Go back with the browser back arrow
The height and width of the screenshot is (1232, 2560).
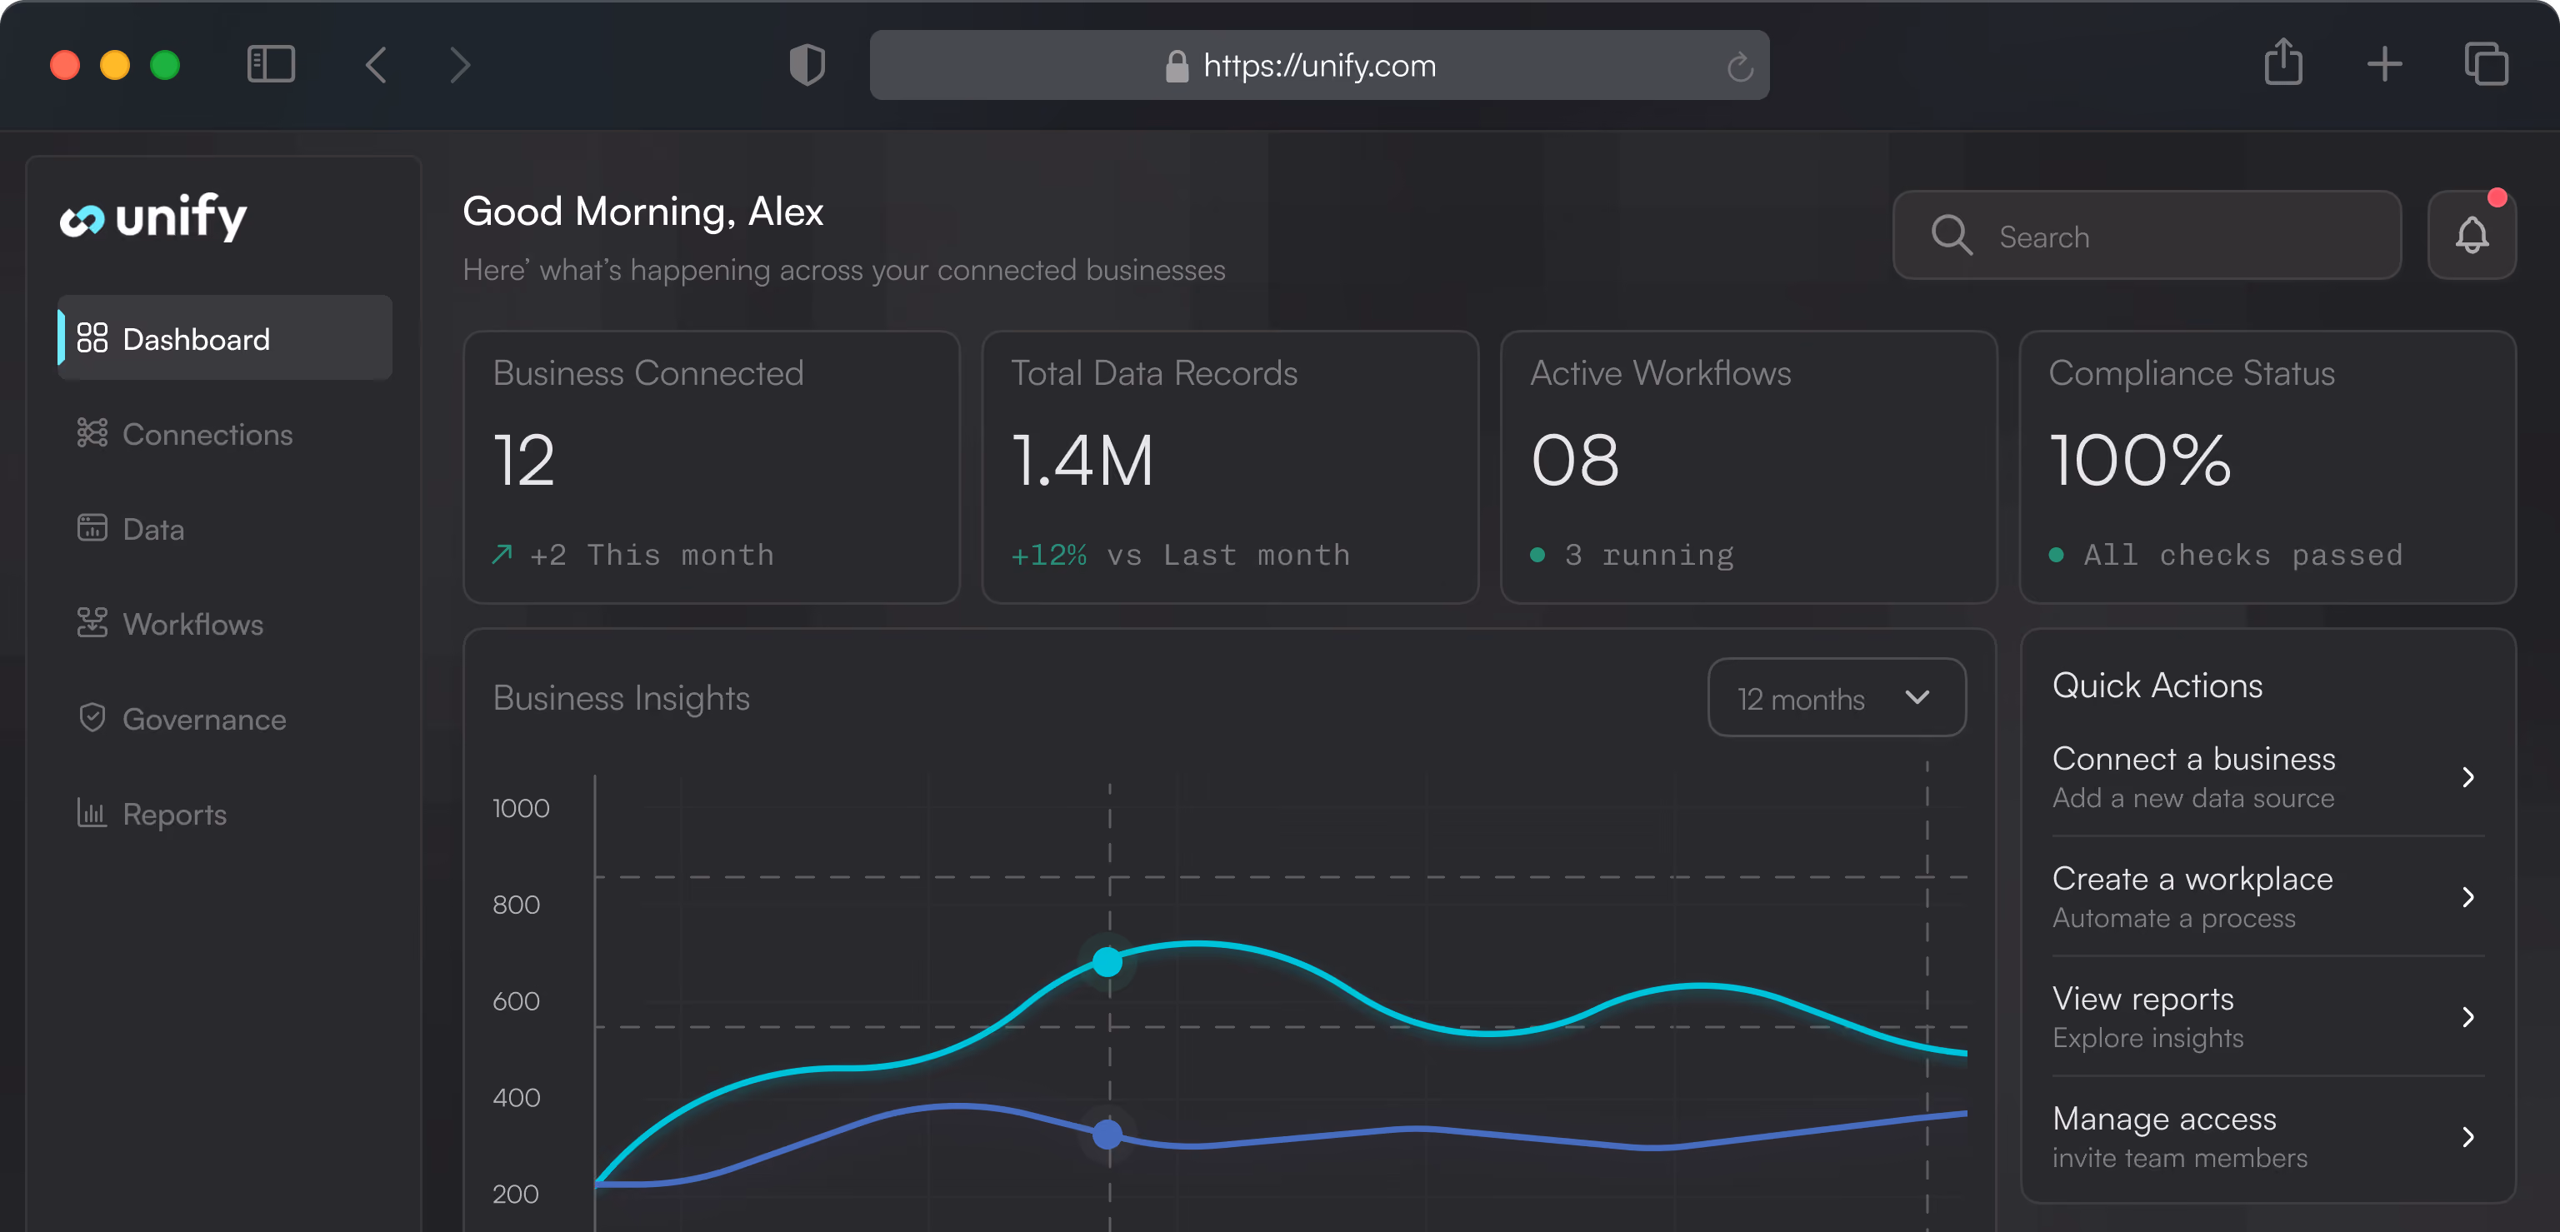pos(376,65)
